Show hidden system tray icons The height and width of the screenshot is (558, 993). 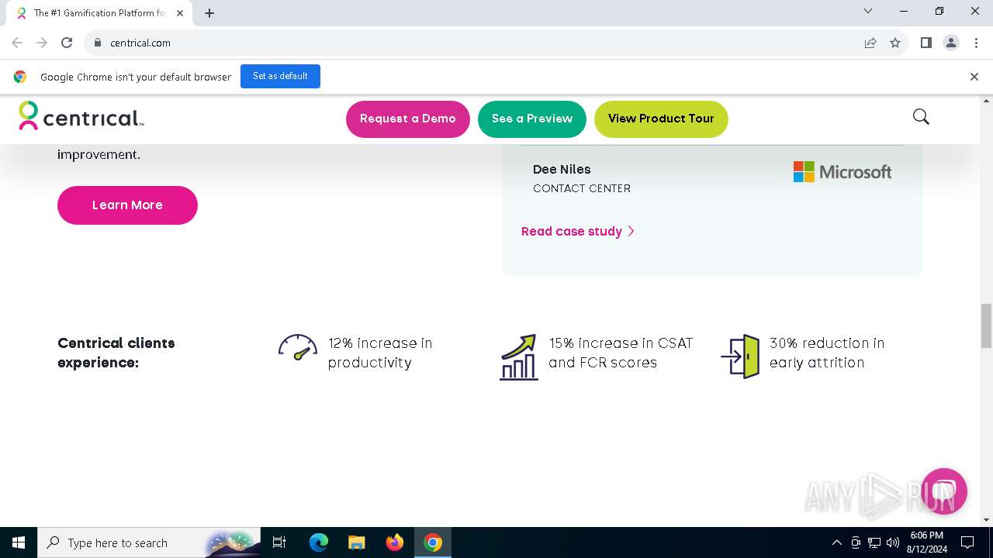tap(836, 542)
